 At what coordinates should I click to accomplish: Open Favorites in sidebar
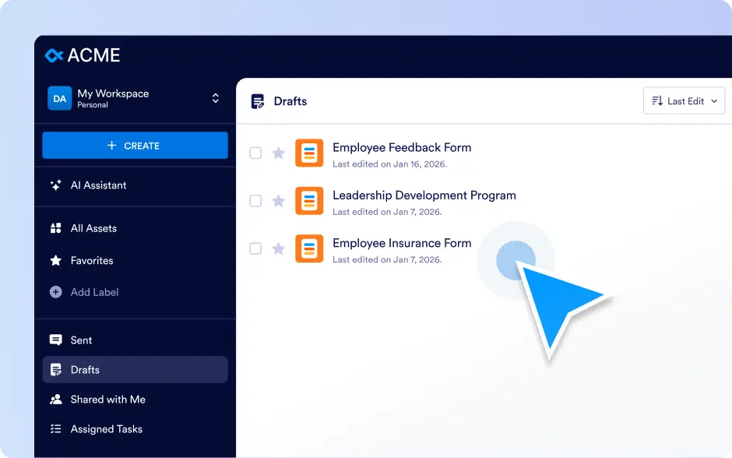(135, 260)
